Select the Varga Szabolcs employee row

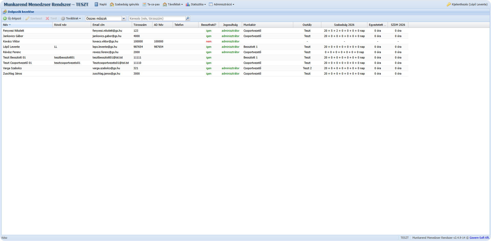coord(12,68)
